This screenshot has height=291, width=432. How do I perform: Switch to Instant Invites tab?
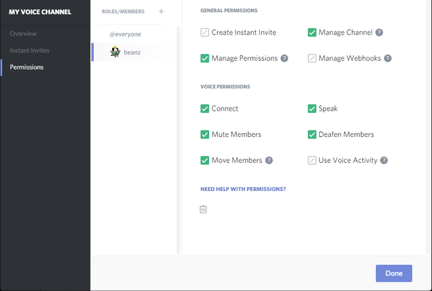(x=30, y=51)
